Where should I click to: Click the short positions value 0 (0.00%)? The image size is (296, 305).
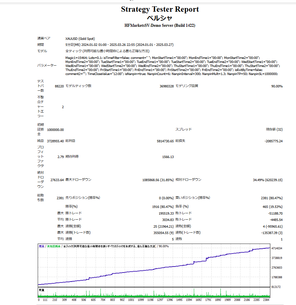click(166, 198)
